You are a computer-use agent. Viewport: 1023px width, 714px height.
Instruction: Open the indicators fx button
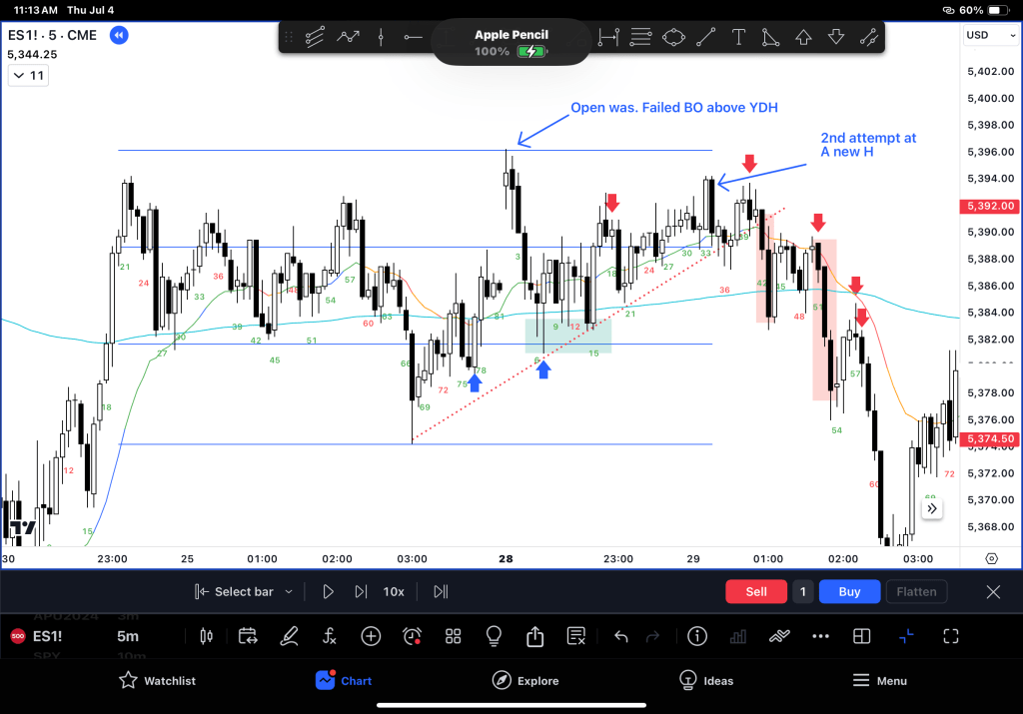[330, 636]
